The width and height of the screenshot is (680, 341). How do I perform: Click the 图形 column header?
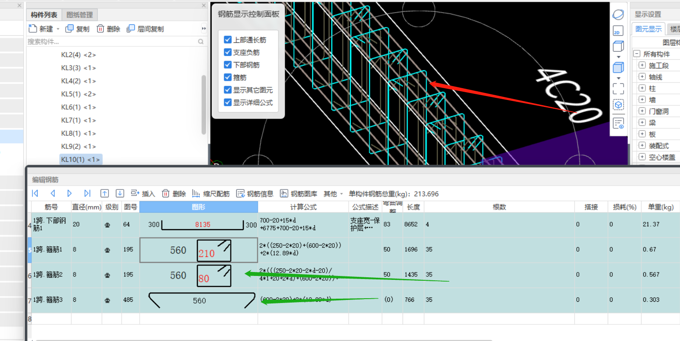(199, 207)
